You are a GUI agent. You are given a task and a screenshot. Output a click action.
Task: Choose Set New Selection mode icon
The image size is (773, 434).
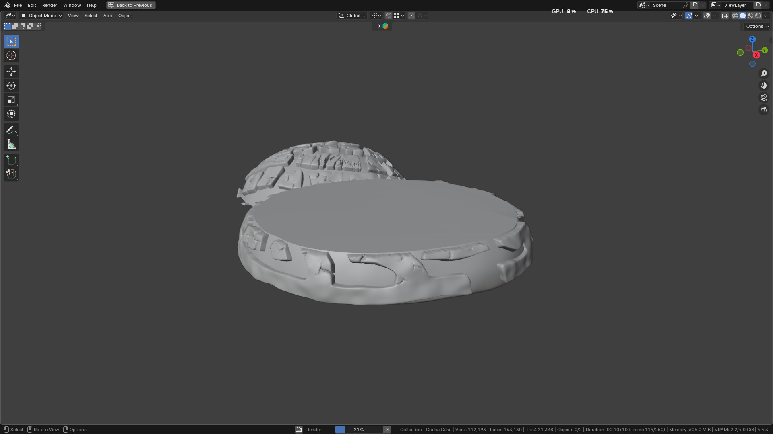coord(7,26)
